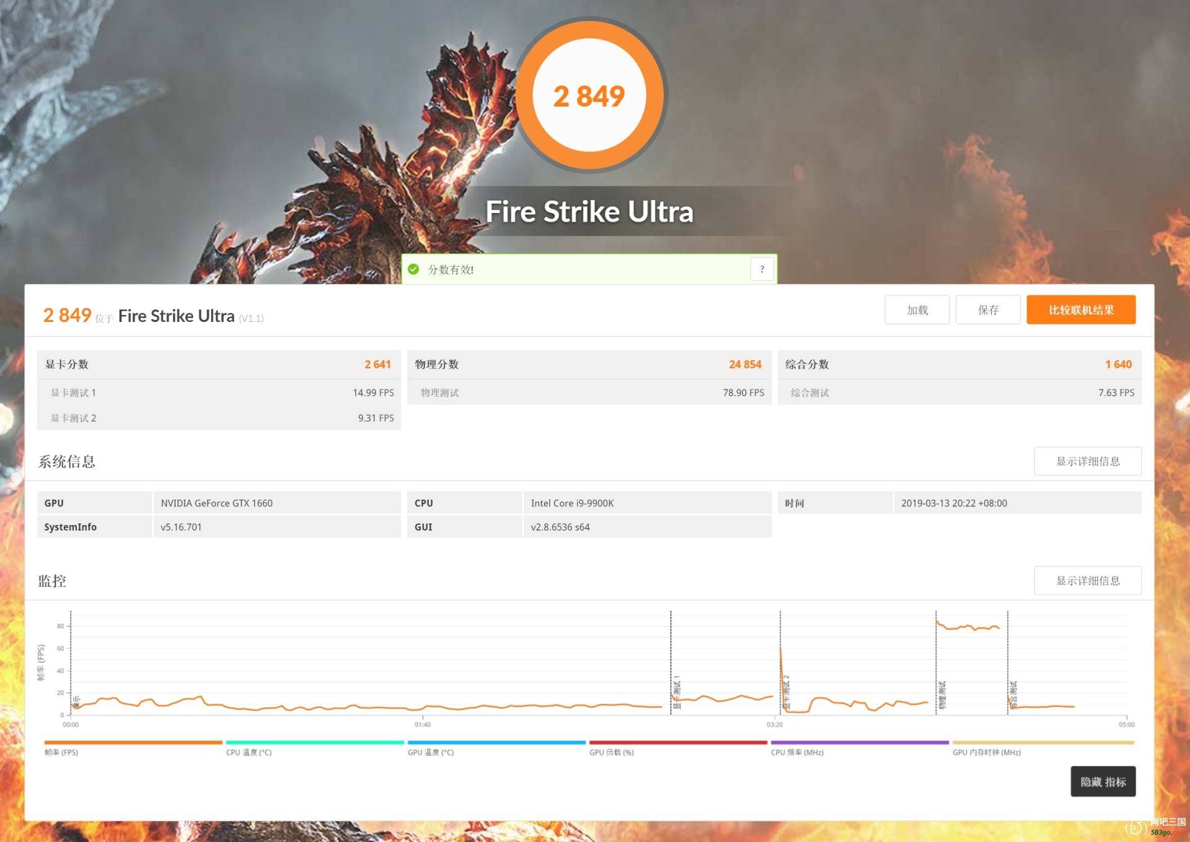1190x842 pixels.
Task: Expand monitoring details with 显示详细信息 button
Action: (x=1087, y=581)
